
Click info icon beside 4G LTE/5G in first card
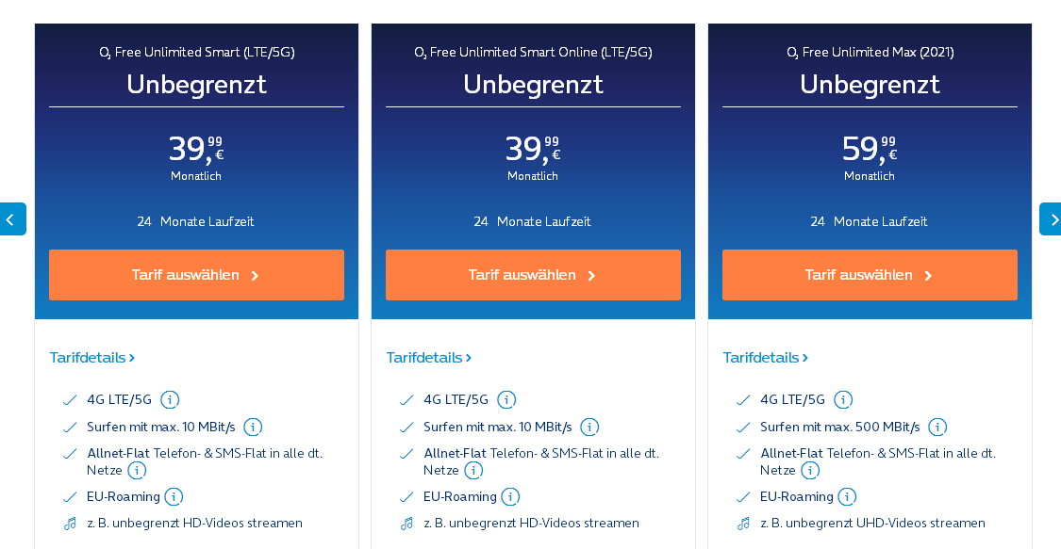170,400
